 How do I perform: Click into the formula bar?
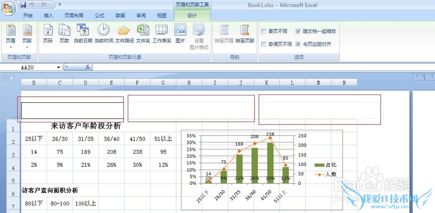pyautogui.click(x=263, y=67)
